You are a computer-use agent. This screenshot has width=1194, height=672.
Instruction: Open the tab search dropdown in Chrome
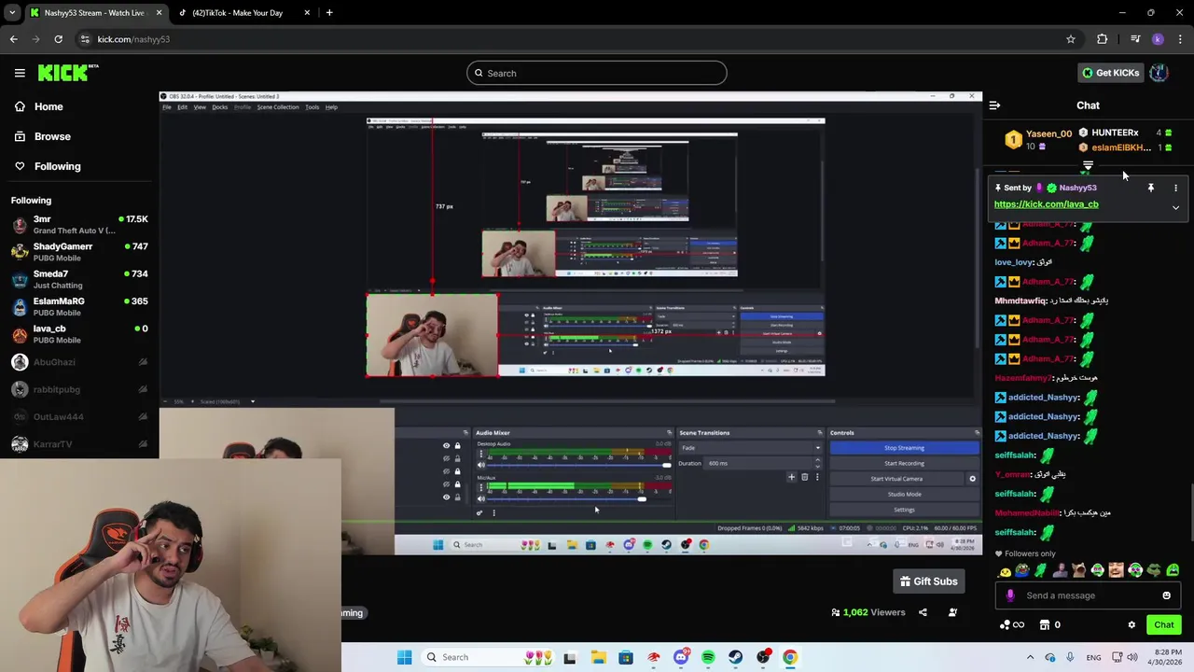click(x=12, y=13)
